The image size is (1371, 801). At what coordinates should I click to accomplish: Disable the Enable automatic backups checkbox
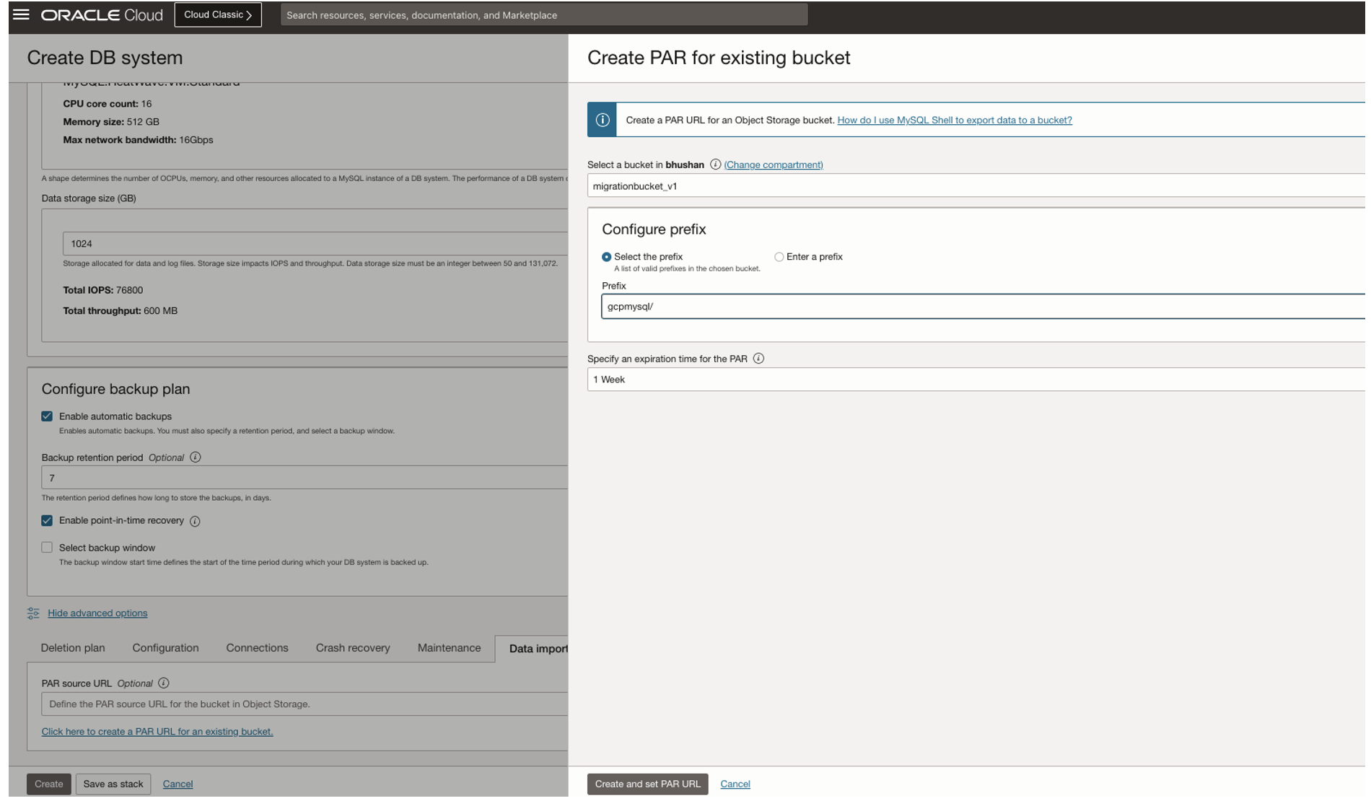(47, 416)
